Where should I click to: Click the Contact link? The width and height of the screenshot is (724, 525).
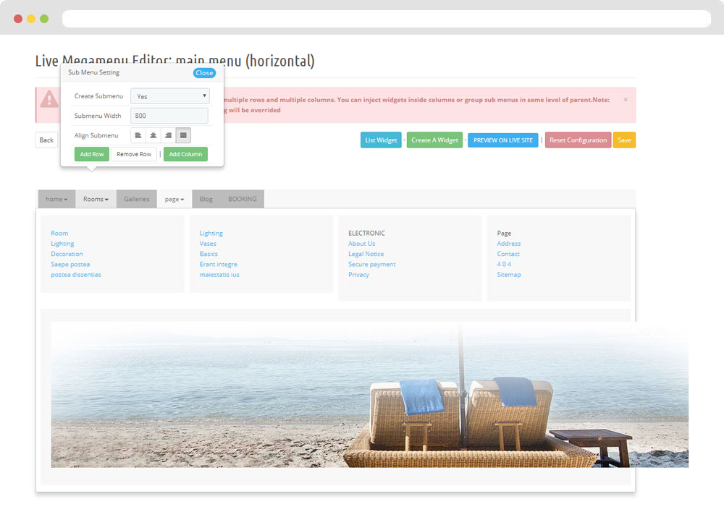pyautogui.click(x=508, y=254)
